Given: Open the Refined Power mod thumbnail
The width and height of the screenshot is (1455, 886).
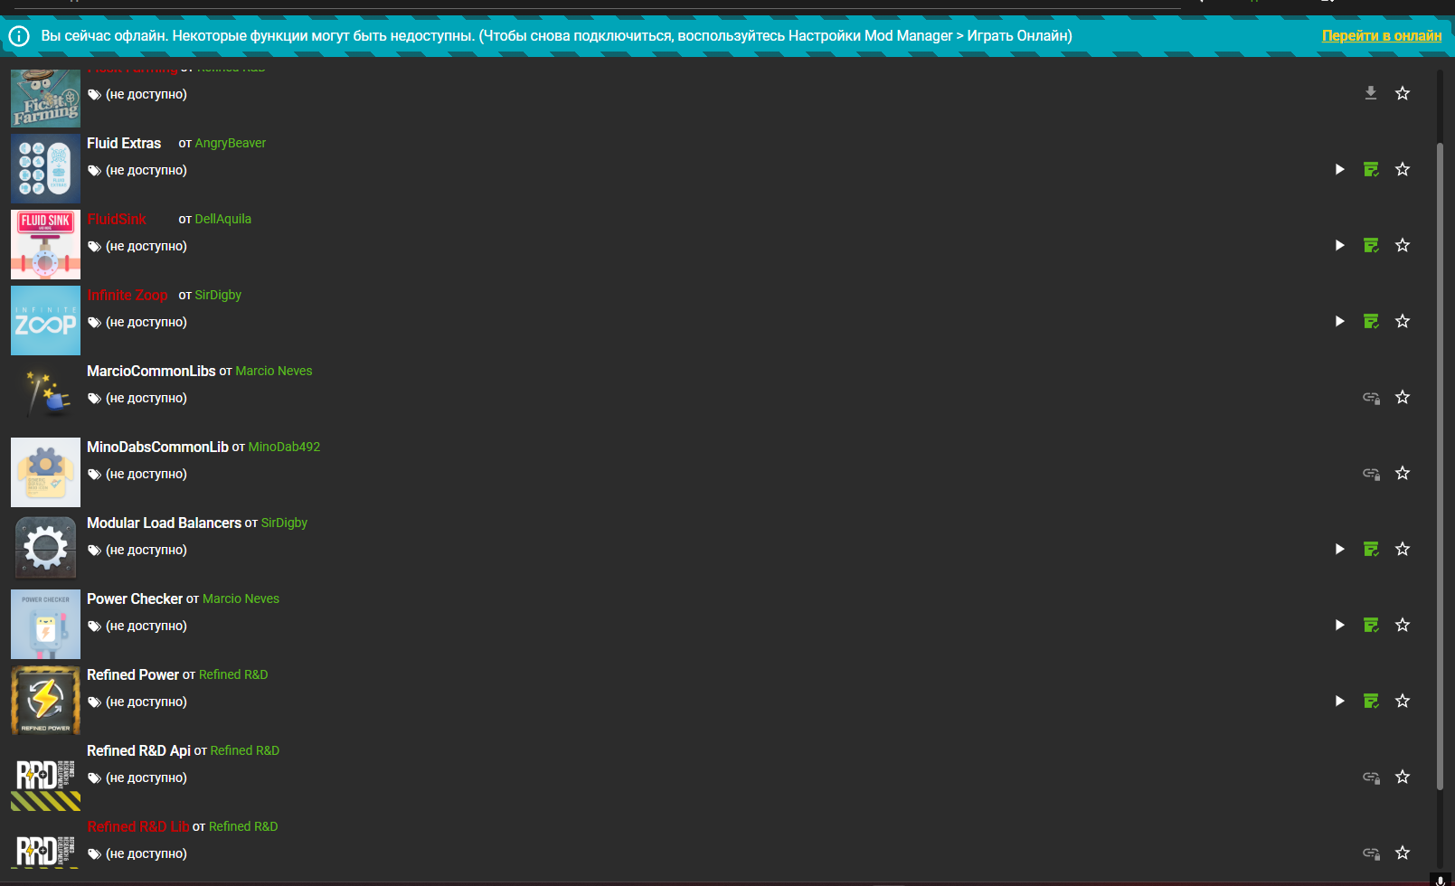Looking at the screenshot, I should pyautogui.click(x=45, y=700).
